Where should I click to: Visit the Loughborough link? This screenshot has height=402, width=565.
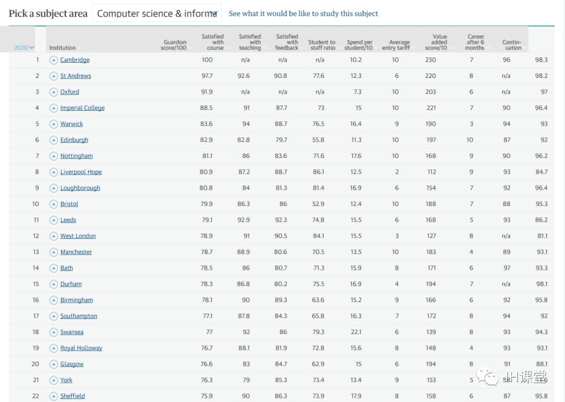tap(80, 188)
